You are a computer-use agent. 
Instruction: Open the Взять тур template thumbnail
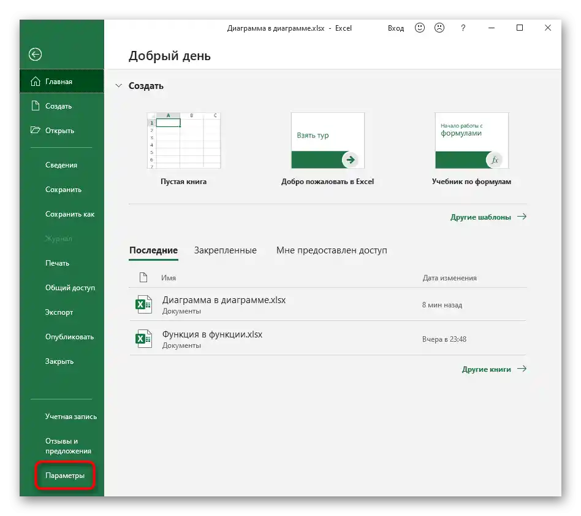pyautogui.click(x=327, y=141)
